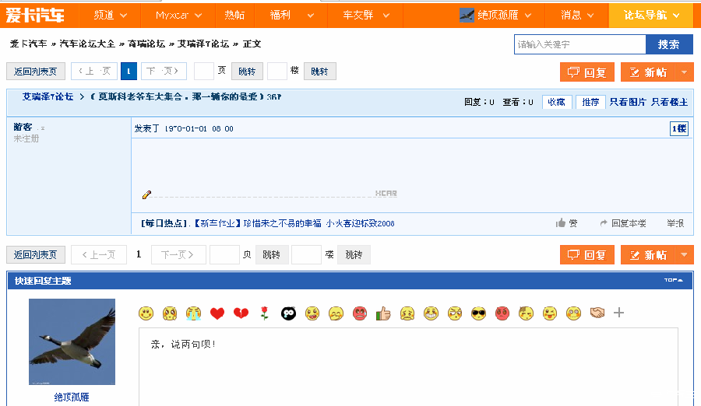The width and height of the screenshot is (701, 406).
Task: Insert the crying tears emoji
Action: click(194, 313)
